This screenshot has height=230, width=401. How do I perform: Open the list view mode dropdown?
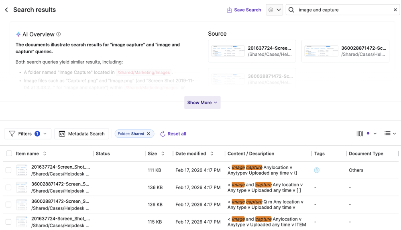point(390,134)
